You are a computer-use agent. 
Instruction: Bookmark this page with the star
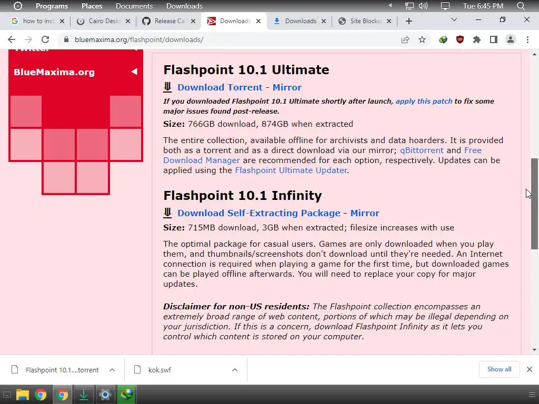422,39
